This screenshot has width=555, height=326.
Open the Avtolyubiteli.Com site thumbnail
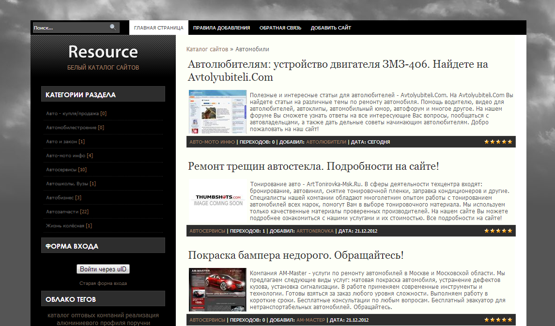[217, 112]
